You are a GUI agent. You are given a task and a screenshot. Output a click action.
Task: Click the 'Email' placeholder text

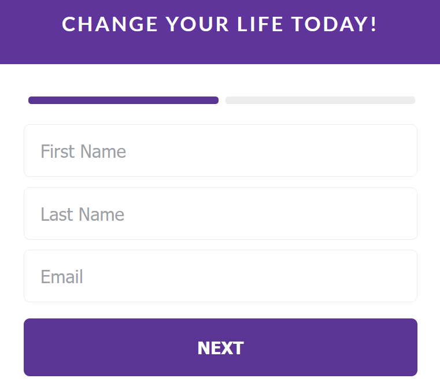(x=62, y=277)
